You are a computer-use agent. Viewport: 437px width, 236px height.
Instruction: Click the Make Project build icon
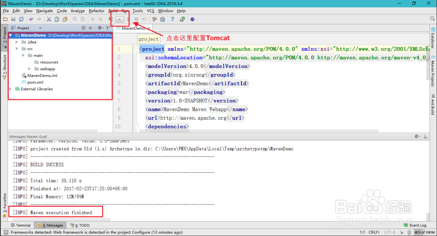tap(111, 19)
